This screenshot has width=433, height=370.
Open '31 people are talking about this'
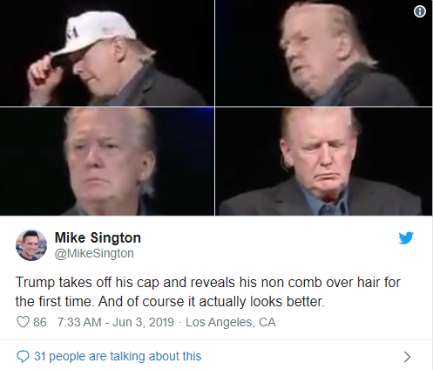coord(118,356)
